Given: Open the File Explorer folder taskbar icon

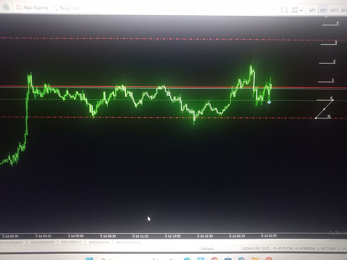Looking at the screenshot, I should click(255, 258).
